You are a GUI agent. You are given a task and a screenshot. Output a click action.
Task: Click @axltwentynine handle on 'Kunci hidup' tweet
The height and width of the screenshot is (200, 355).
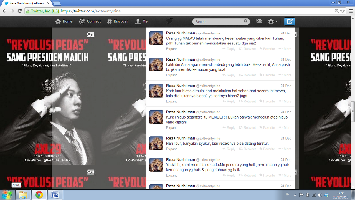pos(208,112)
